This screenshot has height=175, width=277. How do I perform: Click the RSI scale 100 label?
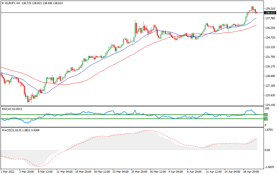[267, 108]
